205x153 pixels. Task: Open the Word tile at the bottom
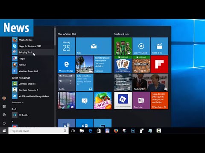click(66, 123)
